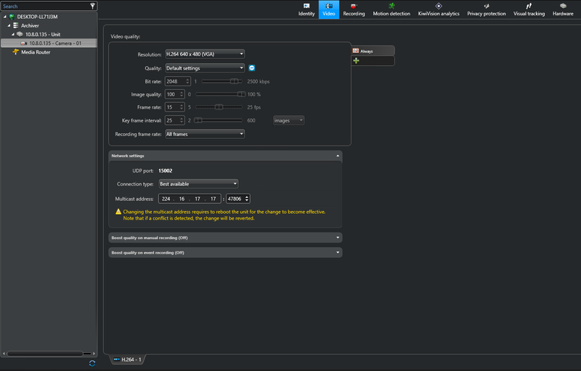Open the Resolution dropdown

204,54
